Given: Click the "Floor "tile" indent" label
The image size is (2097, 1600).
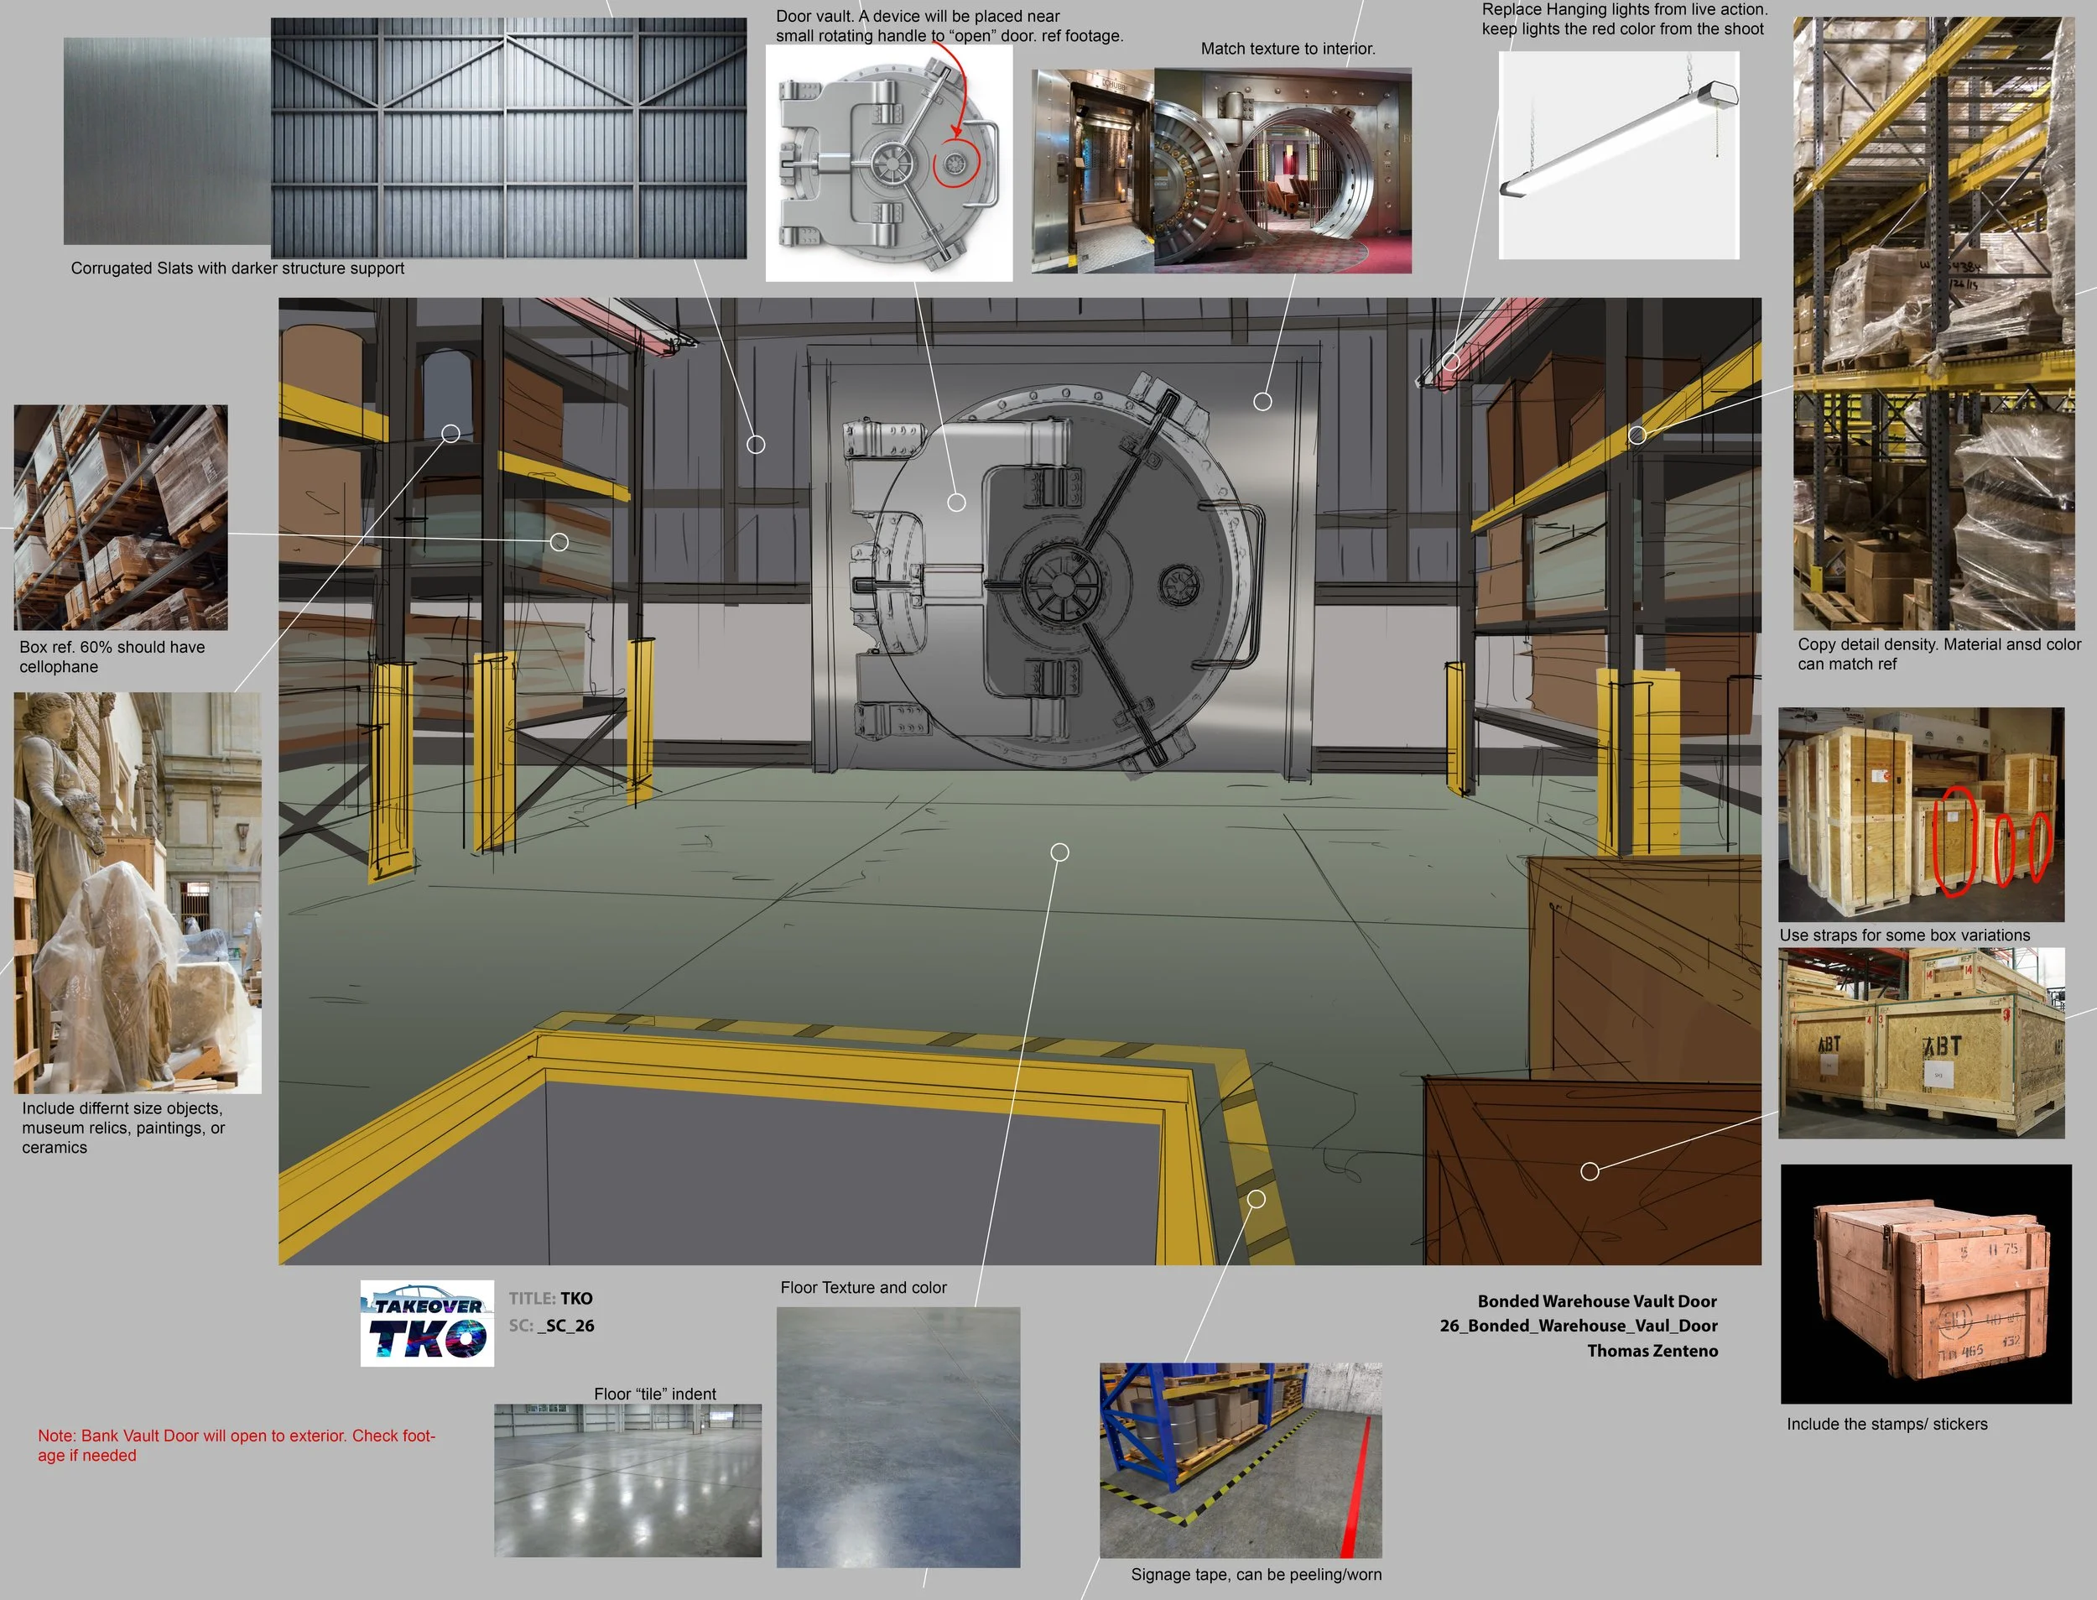Looking at the screenshot, I should (655, 1394).
